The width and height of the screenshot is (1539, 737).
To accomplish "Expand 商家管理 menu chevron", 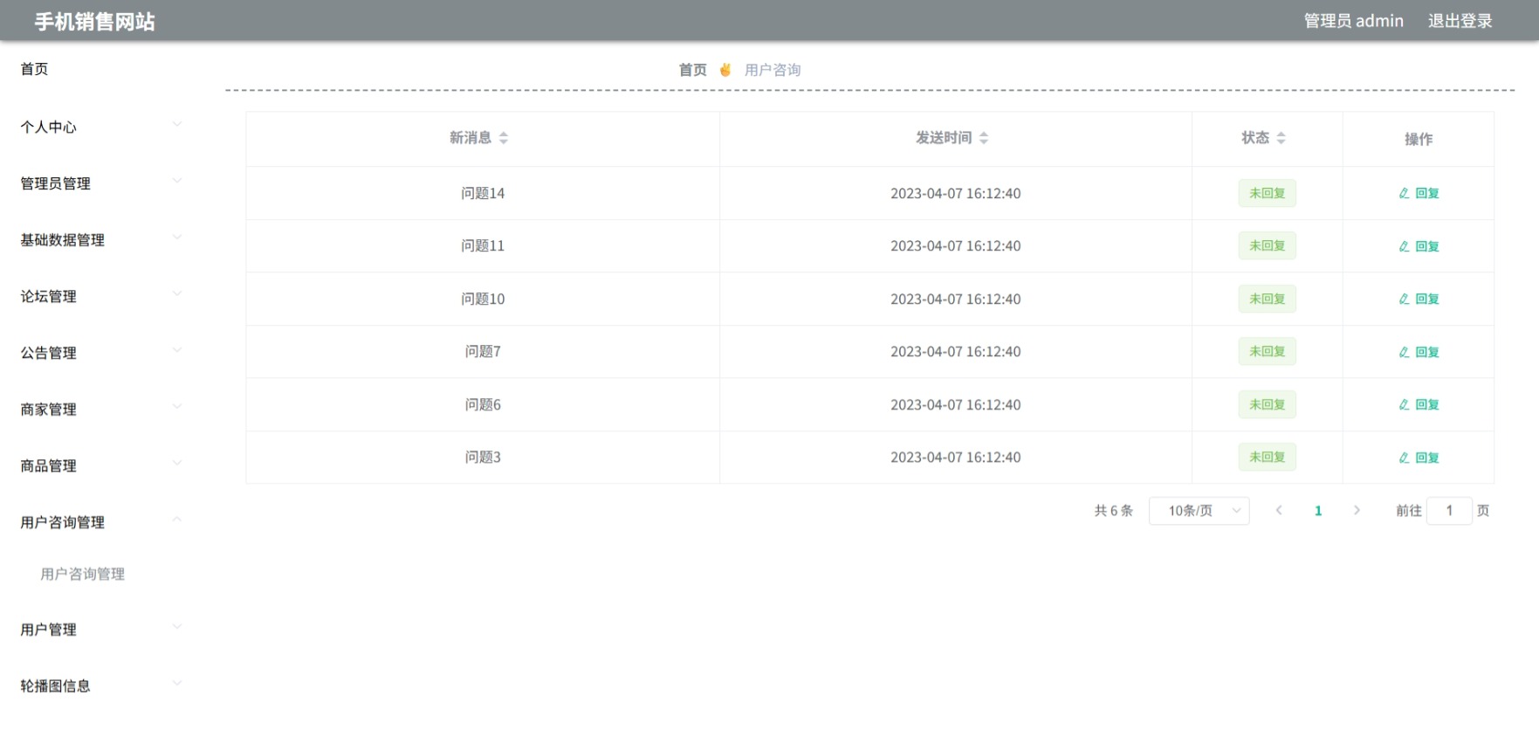I will coord(177,406).
